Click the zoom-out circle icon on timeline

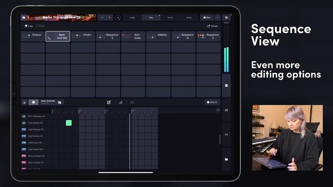coord(218,110)
